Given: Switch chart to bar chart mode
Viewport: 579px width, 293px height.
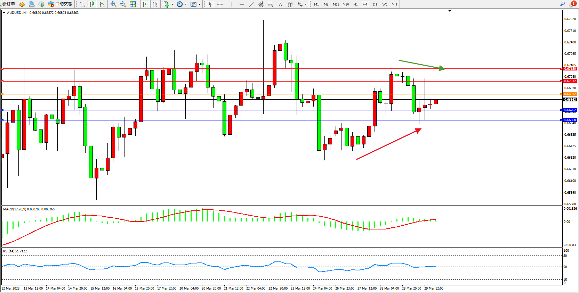Looking at the screenshot, I should click(82, 4).
